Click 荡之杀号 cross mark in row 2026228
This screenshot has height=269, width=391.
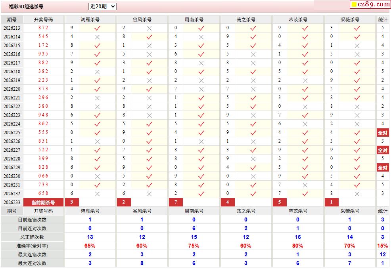[x=253, y=159]
